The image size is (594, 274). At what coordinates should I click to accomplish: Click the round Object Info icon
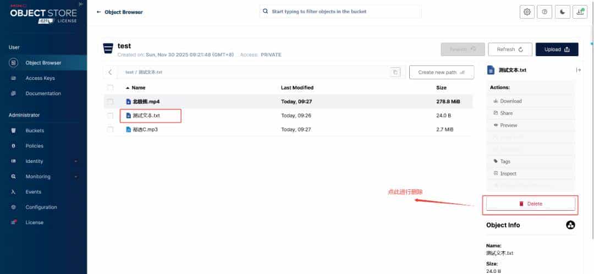click(570, 225)
